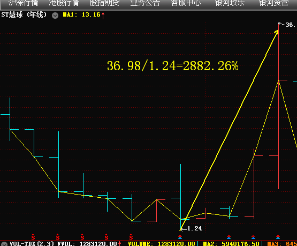Click the MA2: 5940176.50 value
The height and width of the screenshot is (246, 297).
tap(231, 243)
